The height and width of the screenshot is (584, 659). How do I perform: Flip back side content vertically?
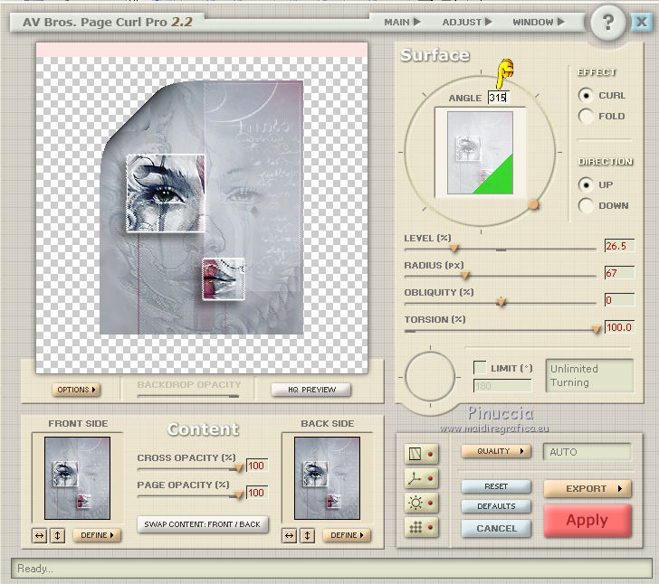(306, 535)
